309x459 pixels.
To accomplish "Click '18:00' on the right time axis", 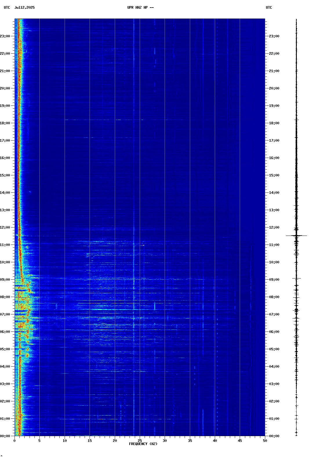I will tap(274, 123).
